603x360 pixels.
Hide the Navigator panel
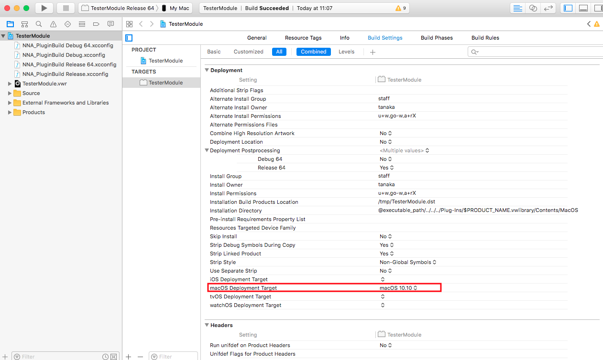coord(568,8)
